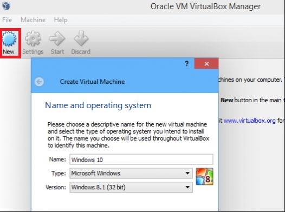Click the Discard toolbar icon
Viewport: 285px width, 212px height.
click(81, 38)
